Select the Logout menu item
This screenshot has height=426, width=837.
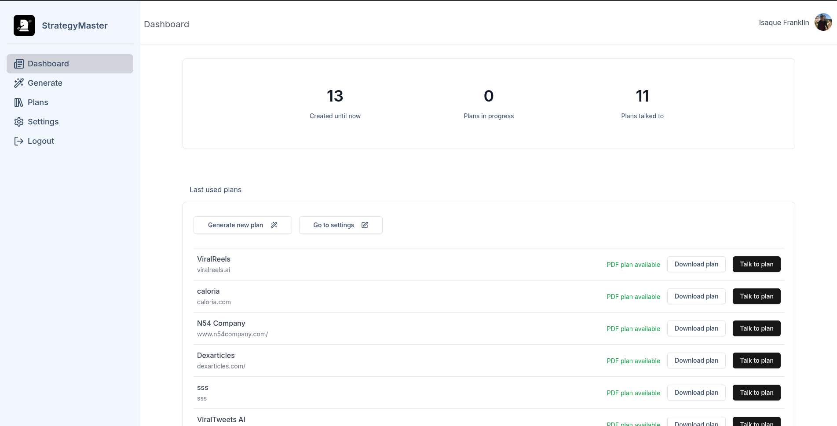coord(70,141)
